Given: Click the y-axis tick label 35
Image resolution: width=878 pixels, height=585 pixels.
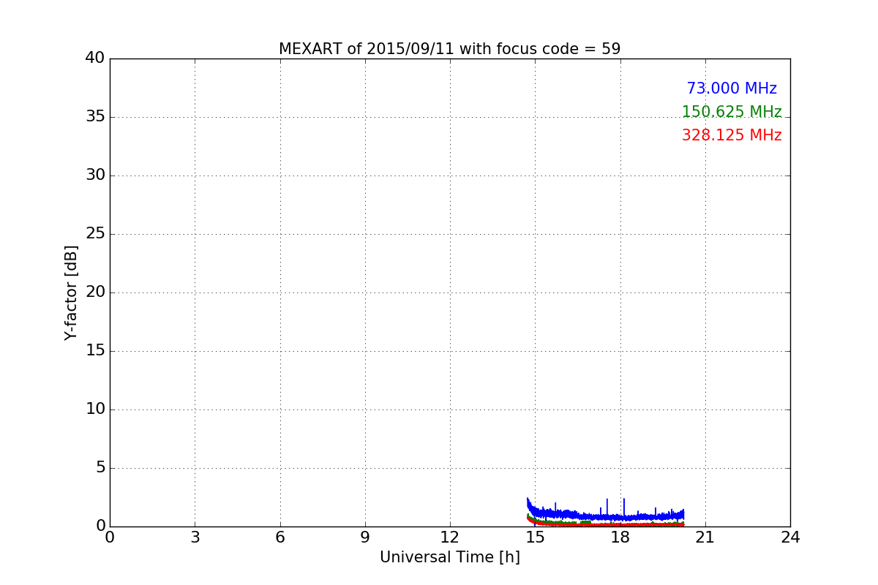Looking at the screenshot, I should click(x=95, y=117).
